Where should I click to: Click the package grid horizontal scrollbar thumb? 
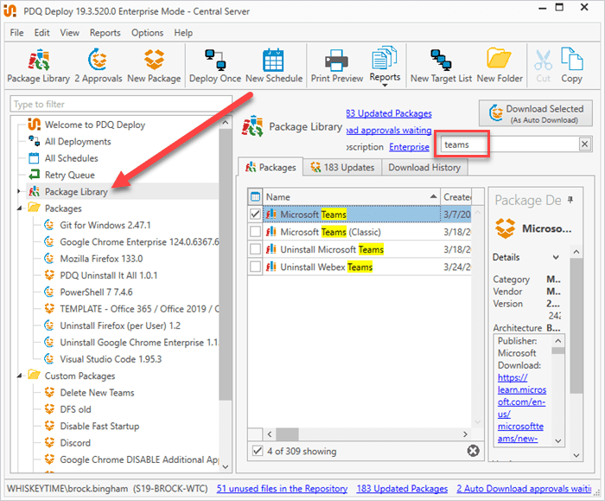(x=287, y=434)
